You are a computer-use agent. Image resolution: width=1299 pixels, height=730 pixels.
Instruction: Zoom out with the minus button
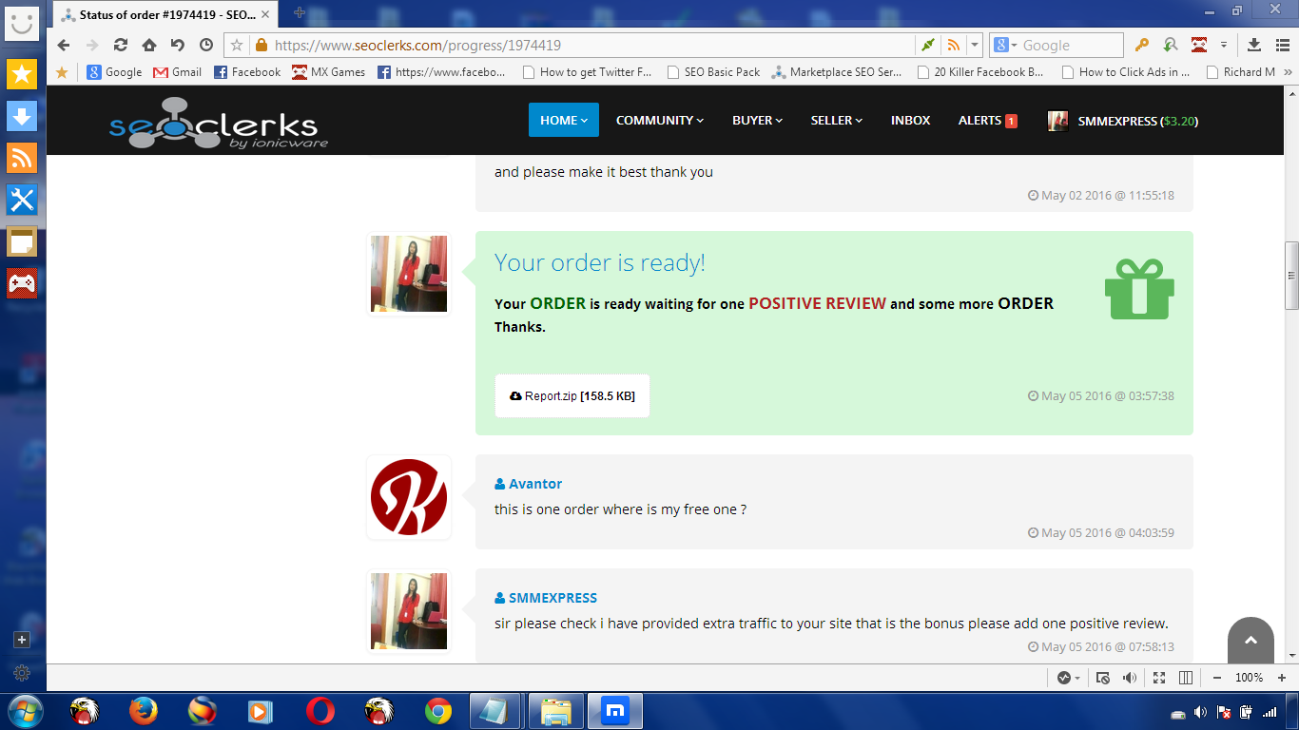(1217, 678)
